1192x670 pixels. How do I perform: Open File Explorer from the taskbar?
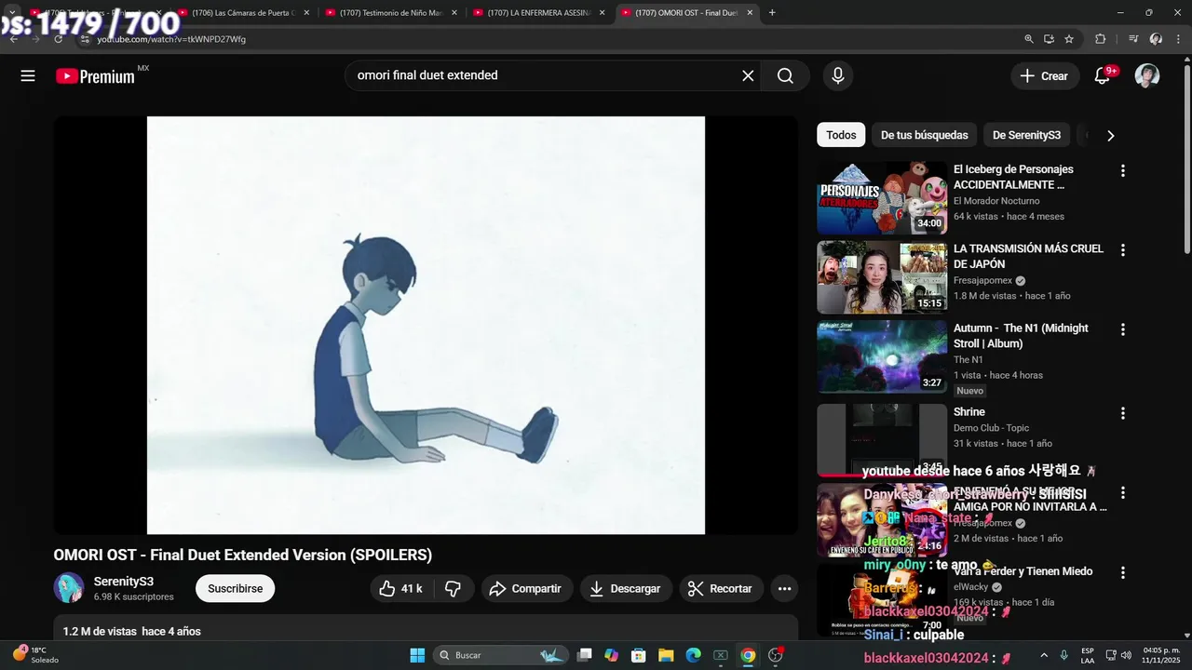[667, 655]
